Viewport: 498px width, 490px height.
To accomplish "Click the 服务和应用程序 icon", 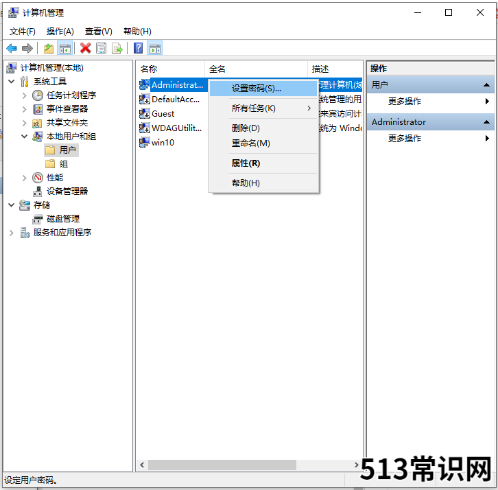I will [25, 233].
